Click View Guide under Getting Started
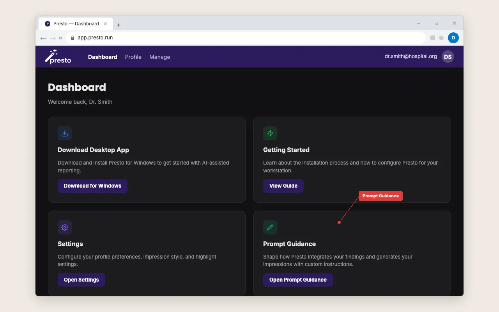The width and height of the screenshot is (499, 312). click(283, 186)
